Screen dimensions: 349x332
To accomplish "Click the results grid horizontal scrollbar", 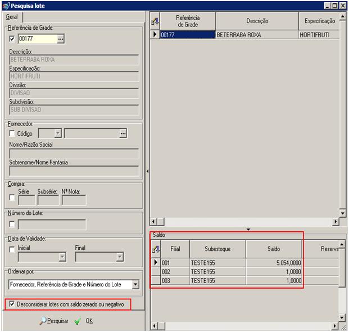I will [247, 222].
